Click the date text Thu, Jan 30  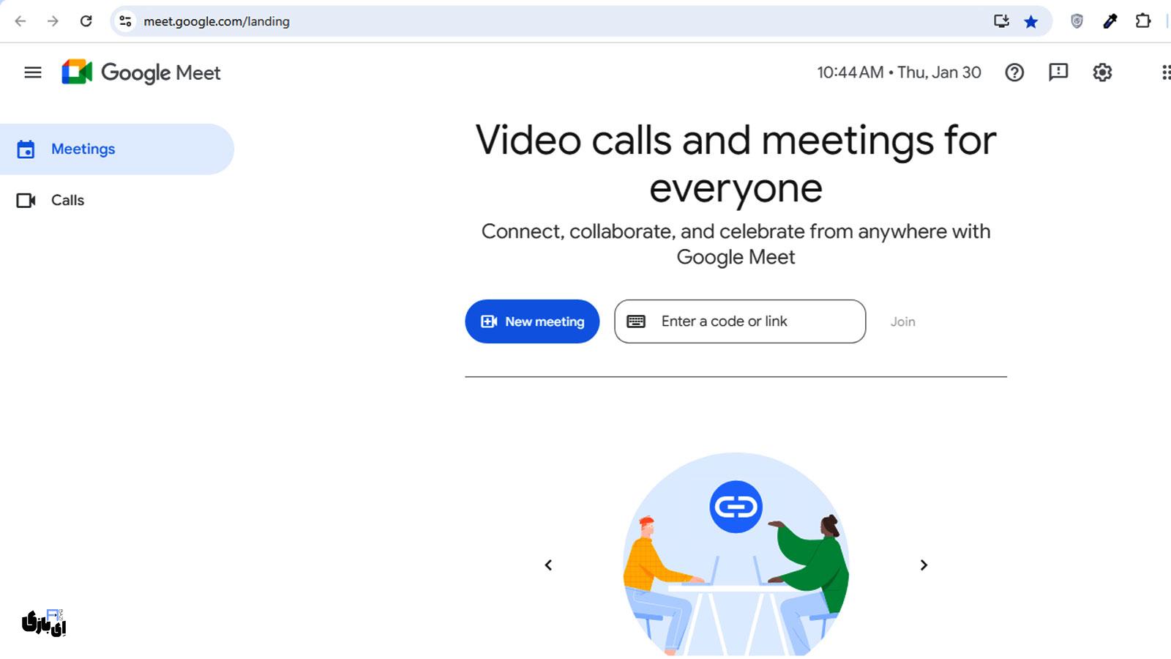[939, 72]
